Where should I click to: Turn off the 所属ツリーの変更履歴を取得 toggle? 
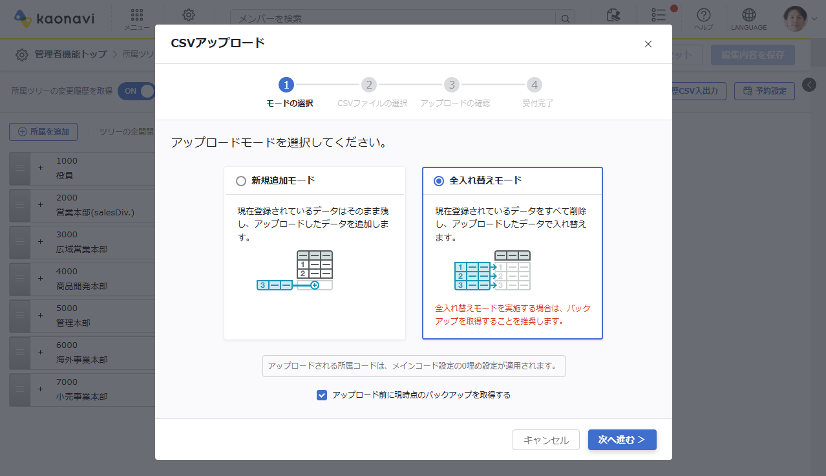click(136, 92)
